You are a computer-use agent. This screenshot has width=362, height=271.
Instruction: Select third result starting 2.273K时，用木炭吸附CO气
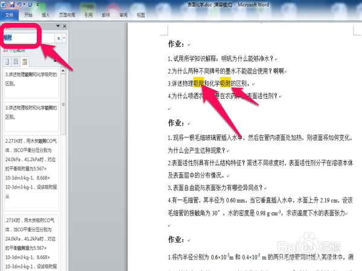31,173
